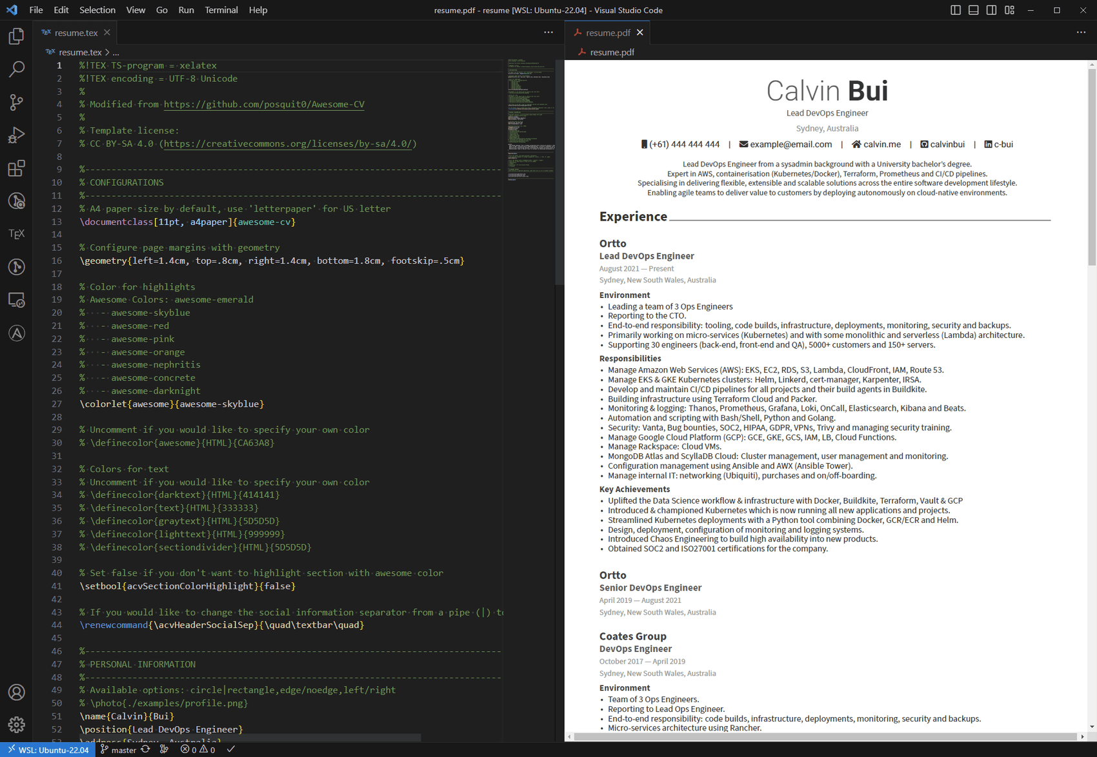Open the Extensions view
The width and height of the screenshot is (1097, 757).
16,168
